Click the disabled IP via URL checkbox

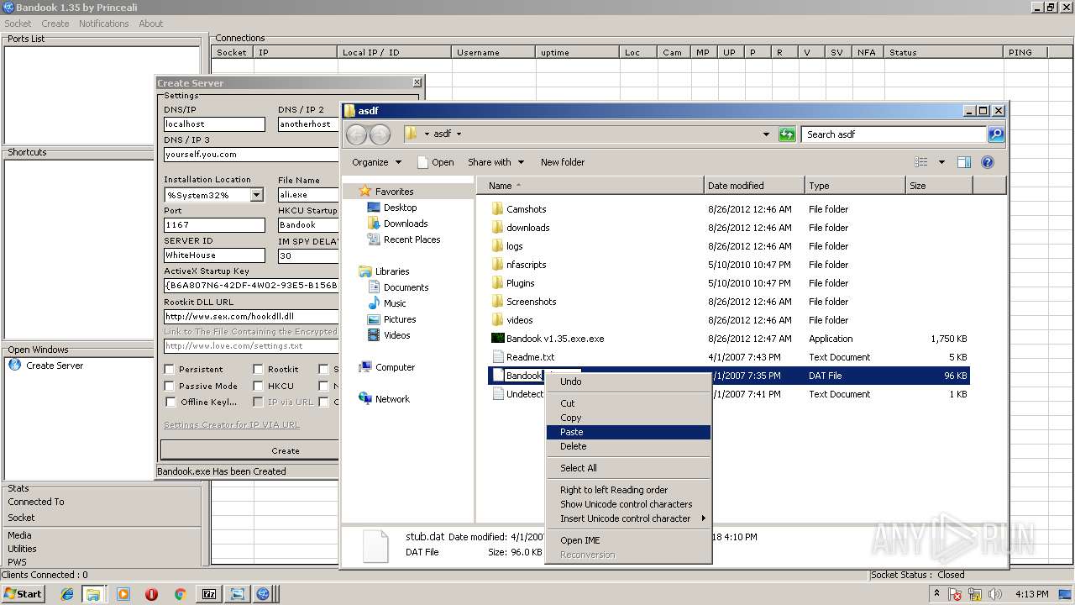pos(258,402)
